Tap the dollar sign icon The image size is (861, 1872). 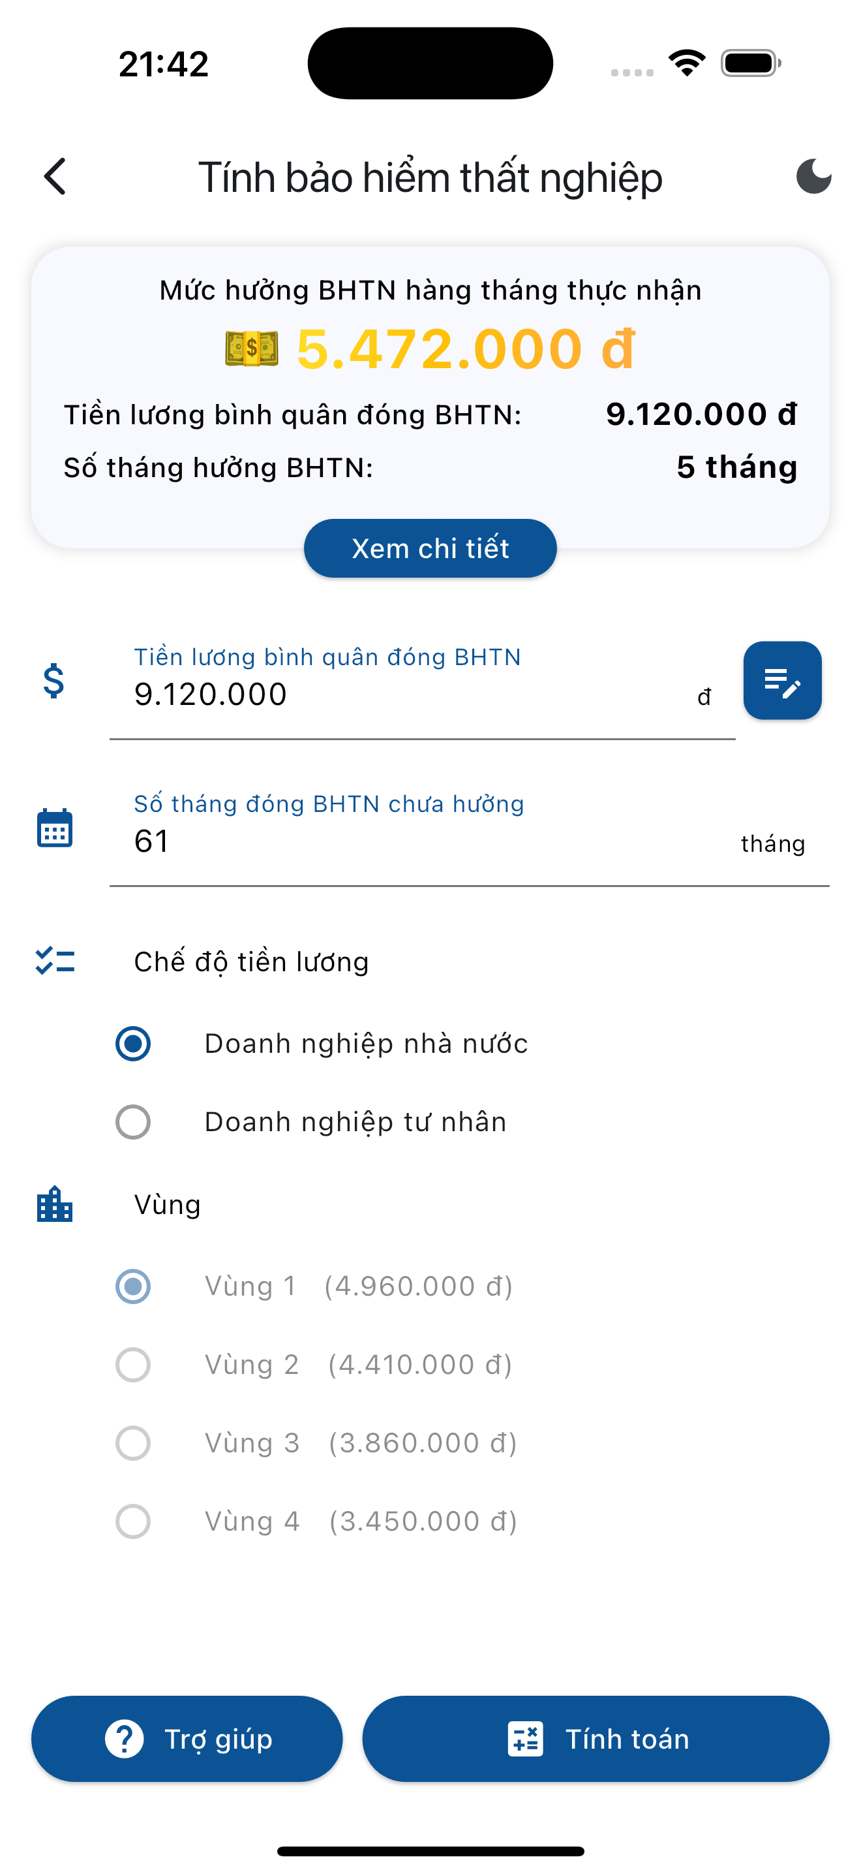click(53, 681)
